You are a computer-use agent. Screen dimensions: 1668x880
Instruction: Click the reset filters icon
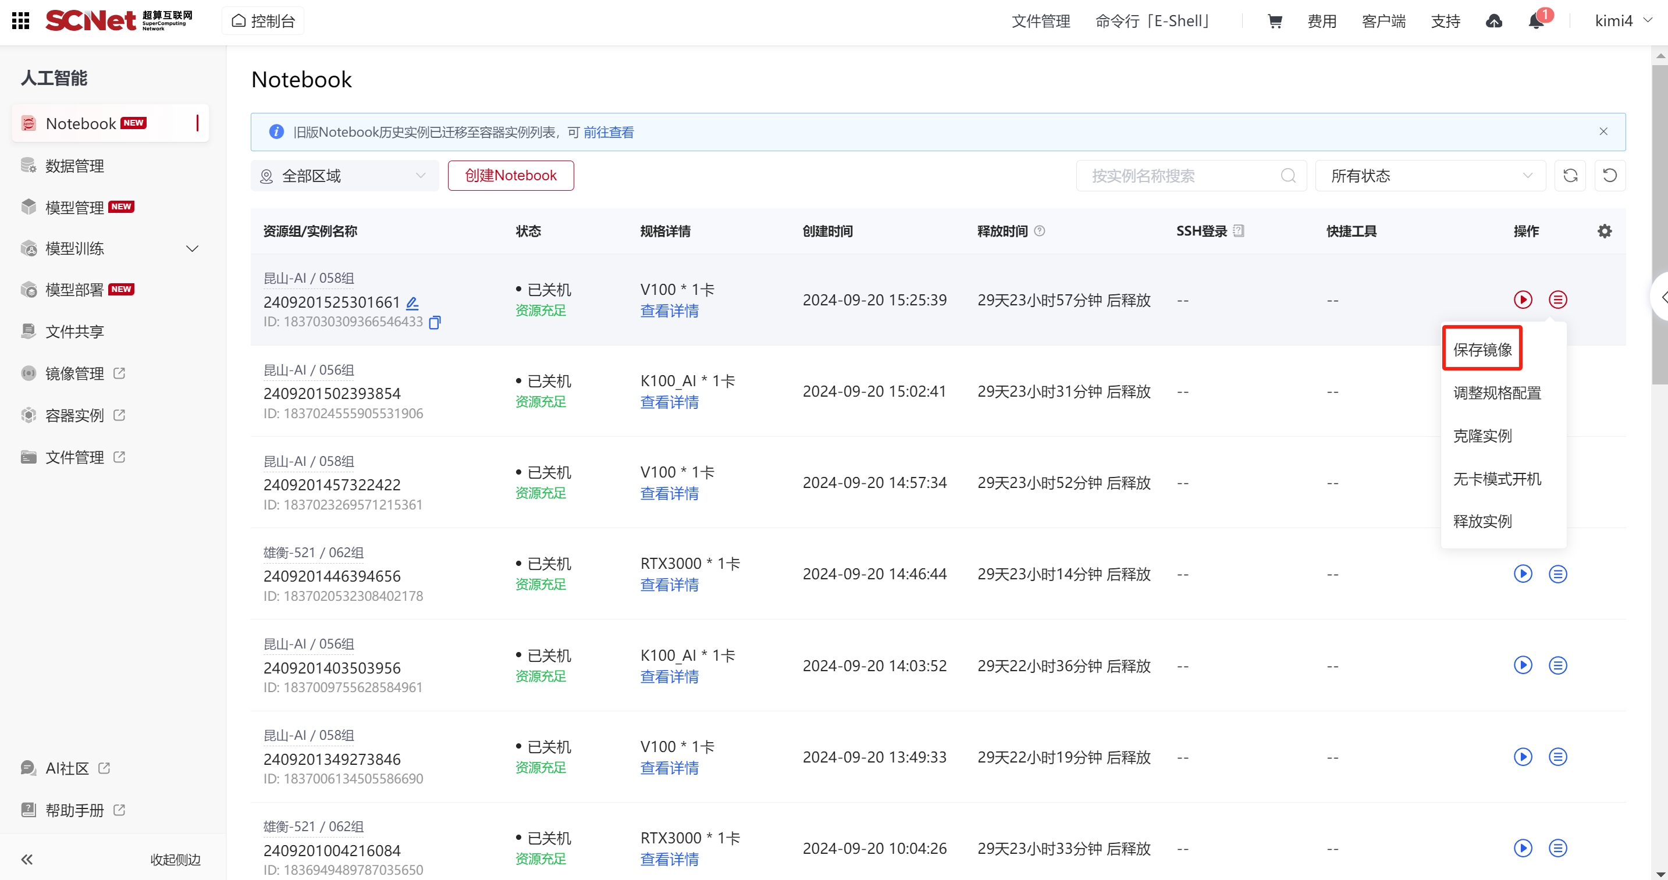(1609, 176)
